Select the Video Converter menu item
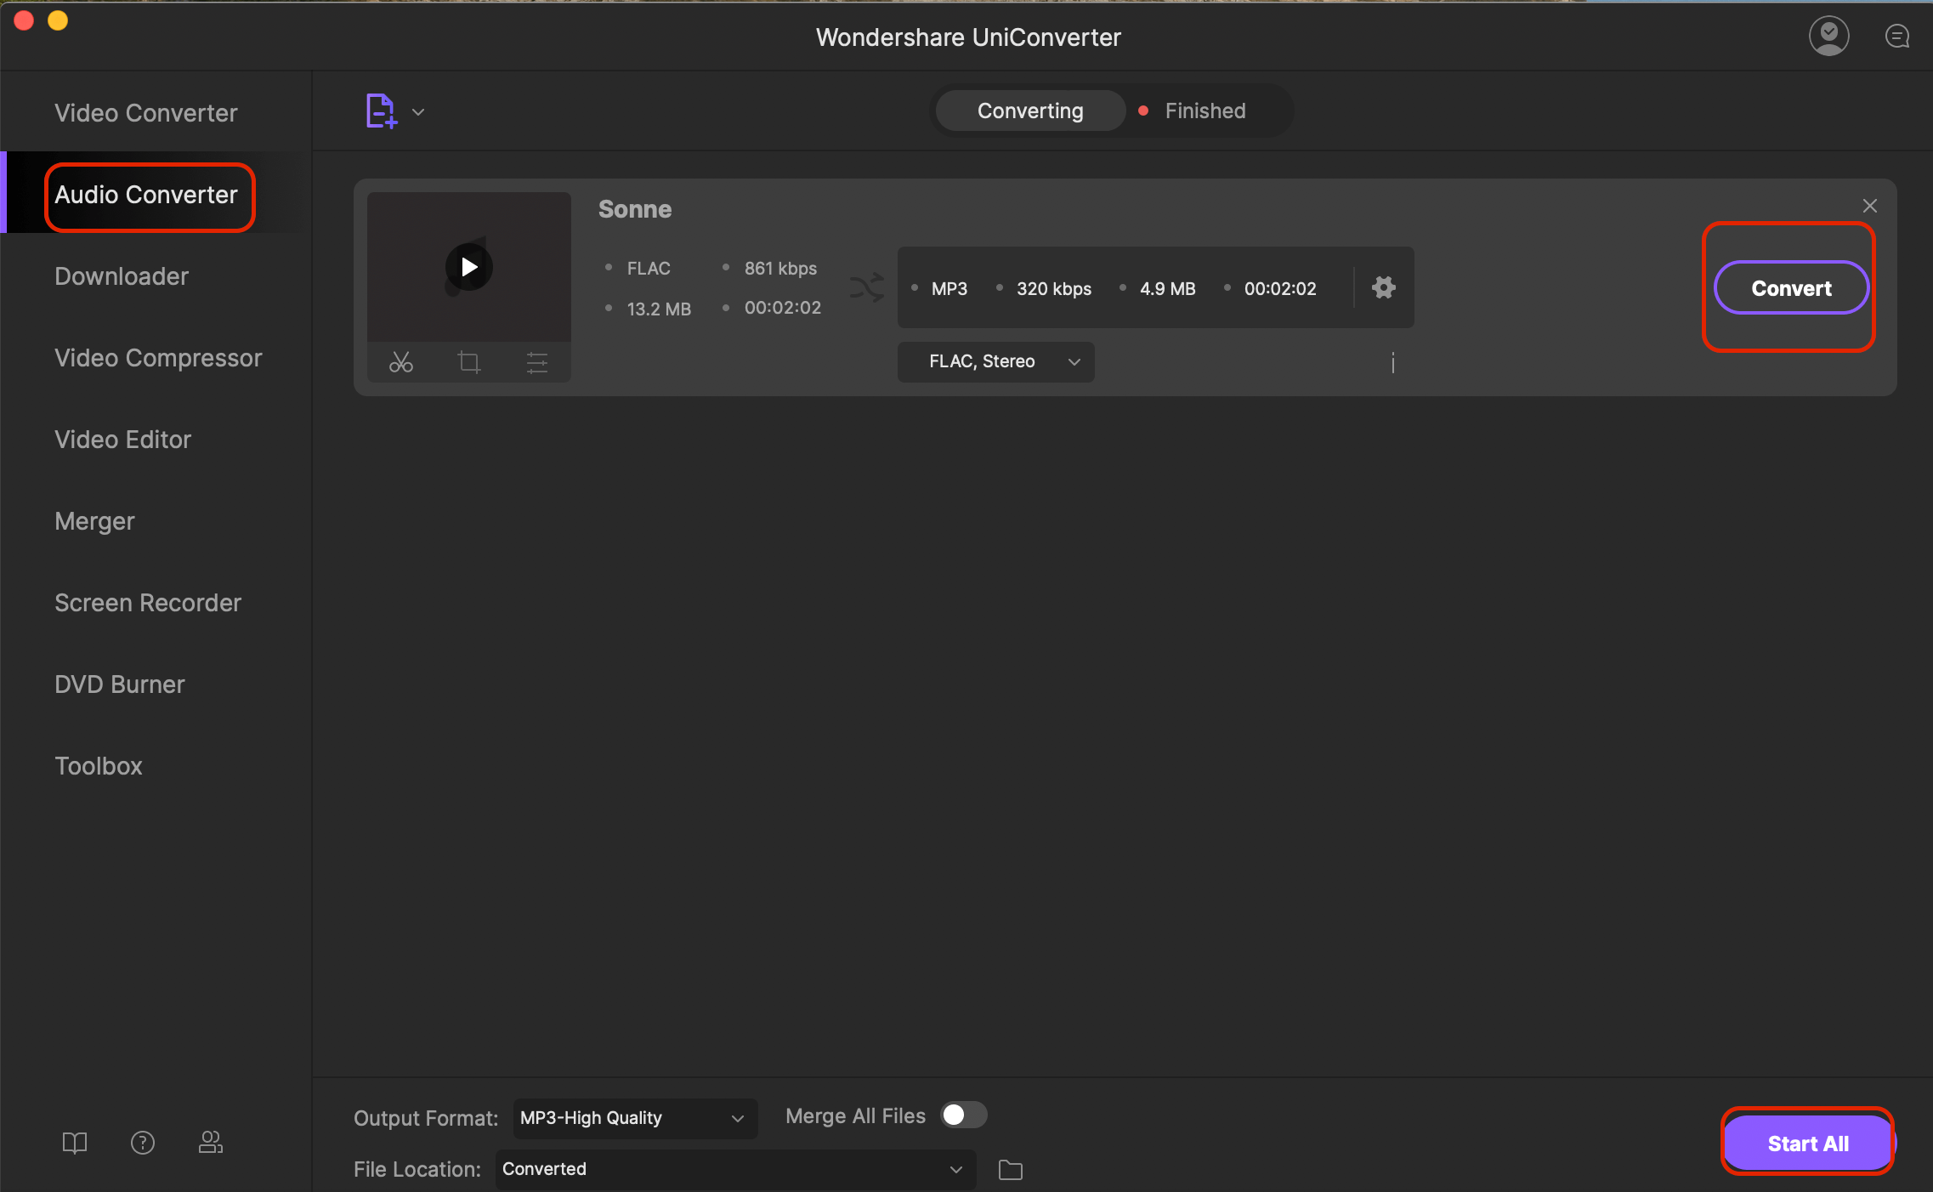1933x1192 pixels. click(145, 111)
